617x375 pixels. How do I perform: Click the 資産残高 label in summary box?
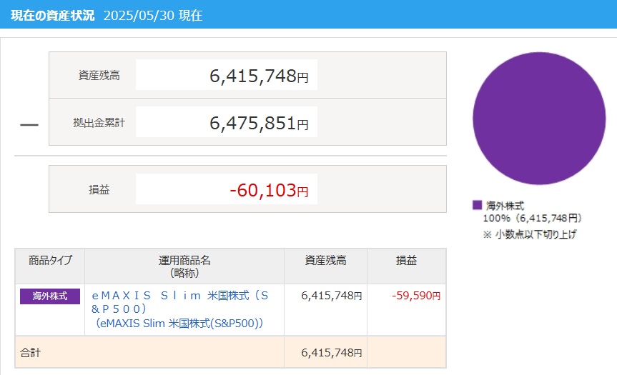pyautogui.click(x=99, y=76)
